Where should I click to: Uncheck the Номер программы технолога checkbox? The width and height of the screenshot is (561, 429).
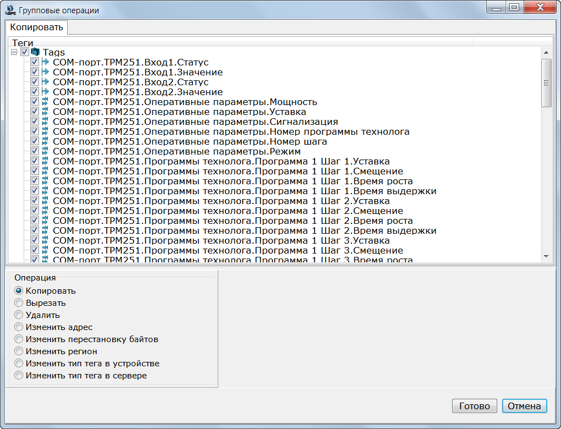34,131
